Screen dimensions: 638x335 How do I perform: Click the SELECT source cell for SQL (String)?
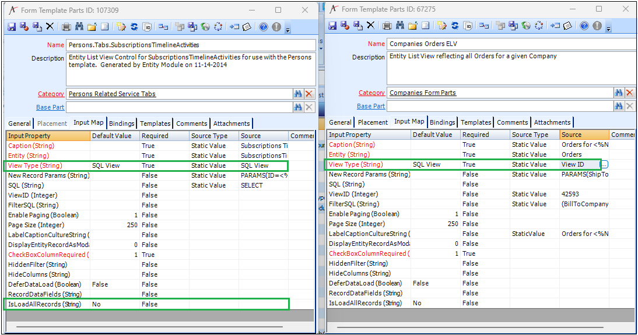[264, 185]
